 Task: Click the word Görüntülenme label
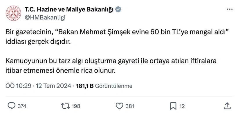coord(113,86)
